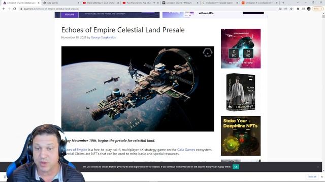Go forward with the browser arrow

[9, 9]
